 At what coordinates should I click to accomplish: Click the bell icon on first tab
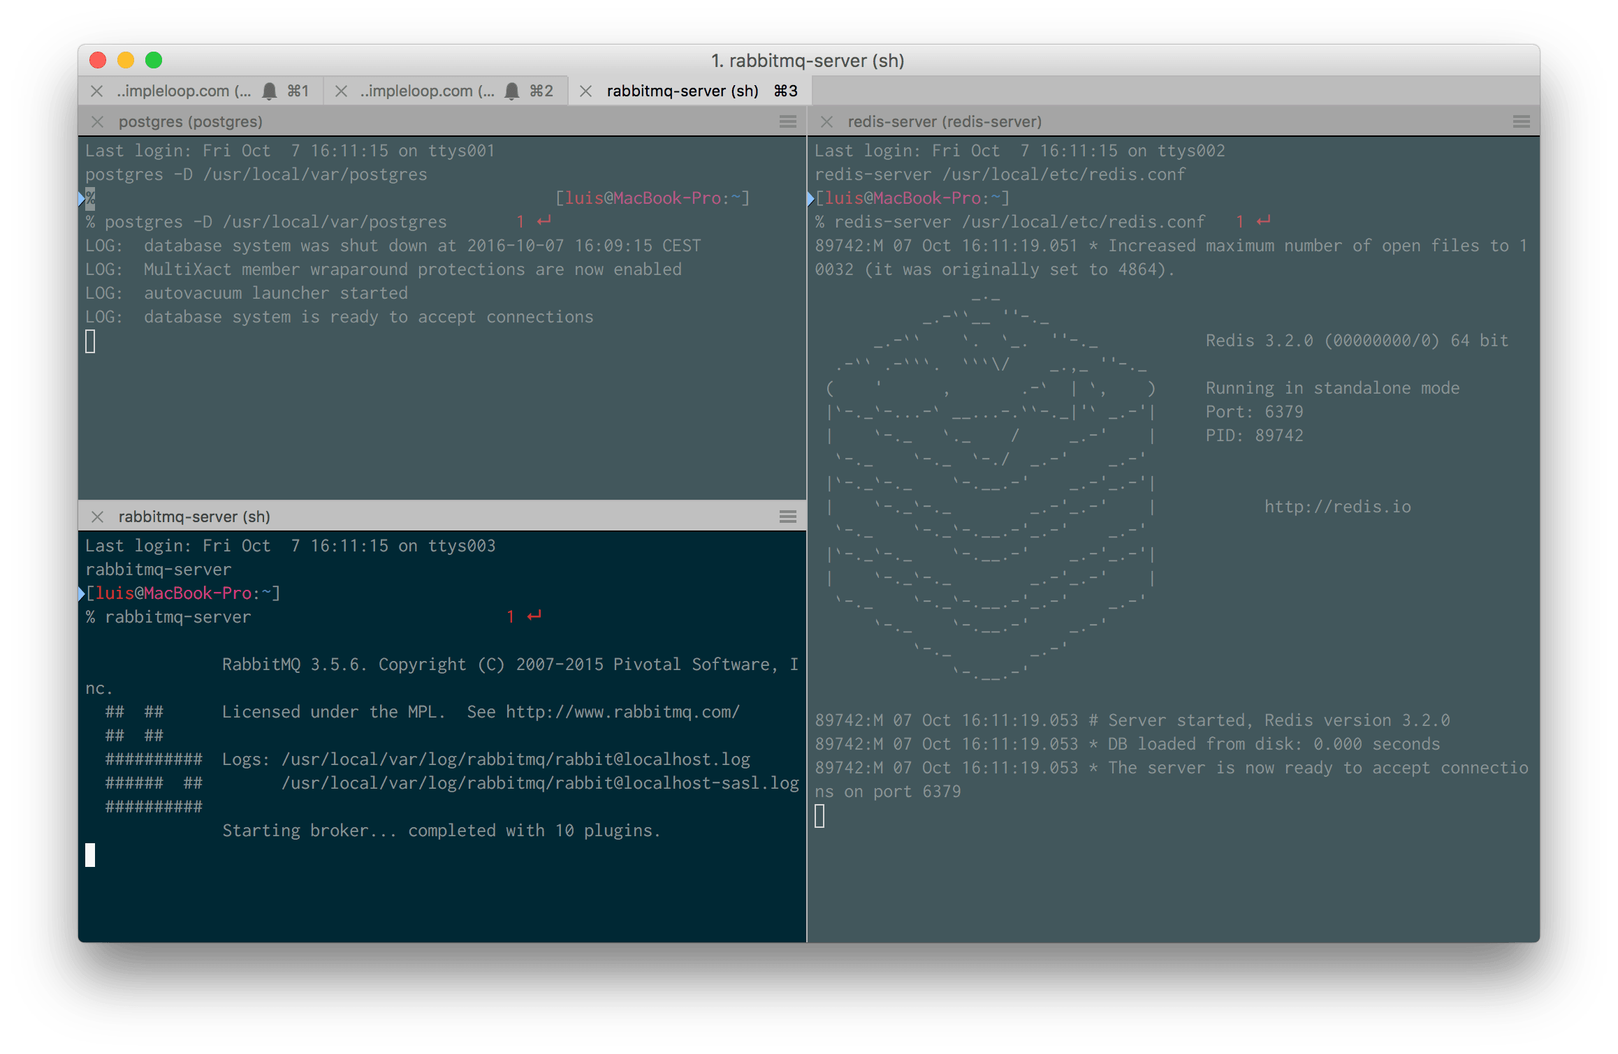270,91
